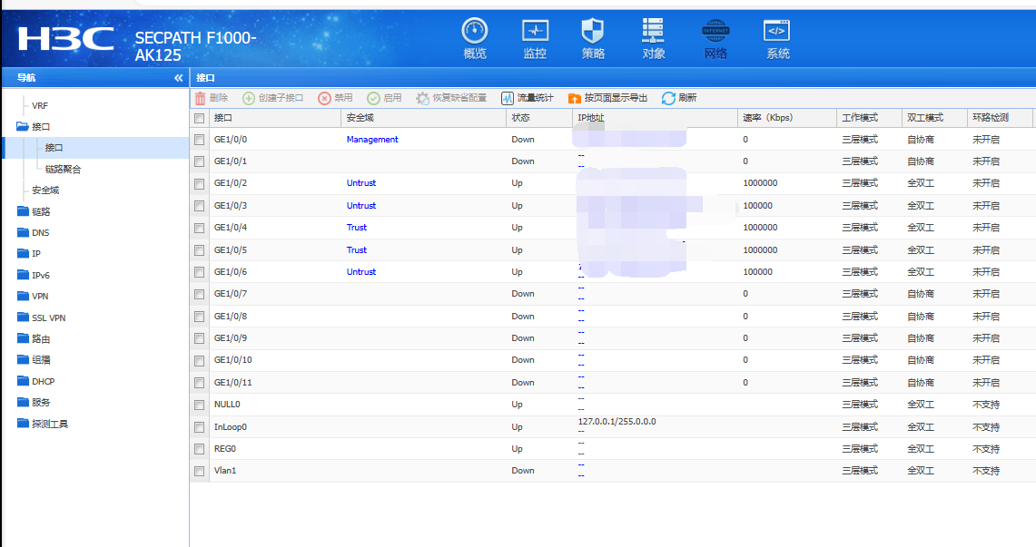The height and width of the screenshot is (547, 1036).
Task: Expand the 路由 routing folder
Action: (x=41, y=339)
